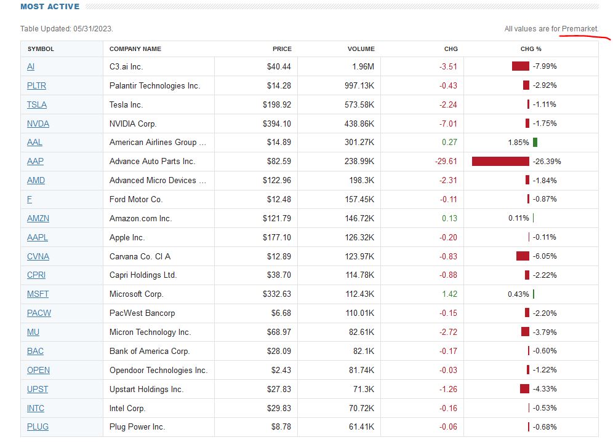
Task: Click the COMPANY NAME column header
Action: 135,49
